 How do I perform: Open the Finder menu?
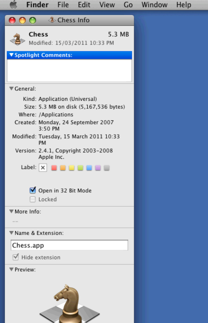click(x=37, y=4)
